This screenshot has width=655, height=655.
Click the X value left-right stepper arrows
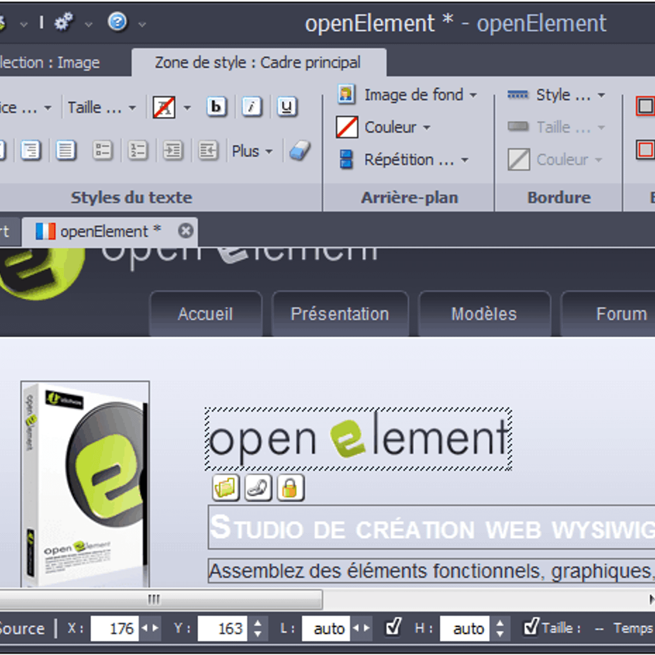point(150,628)
